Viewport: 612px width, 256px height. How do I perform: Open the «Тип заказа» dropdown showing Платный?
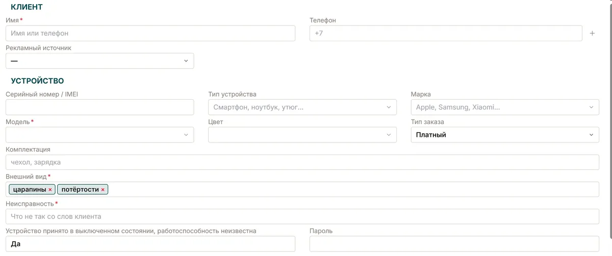click(505, 135)
